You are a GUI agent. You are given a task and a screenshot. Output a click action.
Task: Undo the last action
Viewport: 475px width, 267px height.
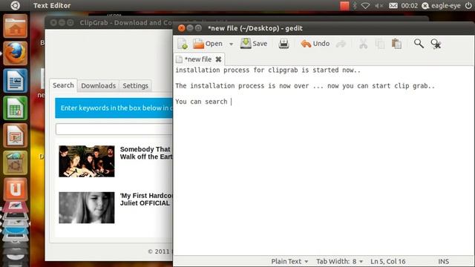315,44
